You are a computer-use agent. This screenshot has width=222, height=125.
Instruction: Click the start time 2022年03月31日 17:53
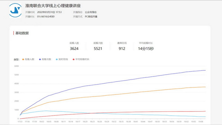[49, 12]
